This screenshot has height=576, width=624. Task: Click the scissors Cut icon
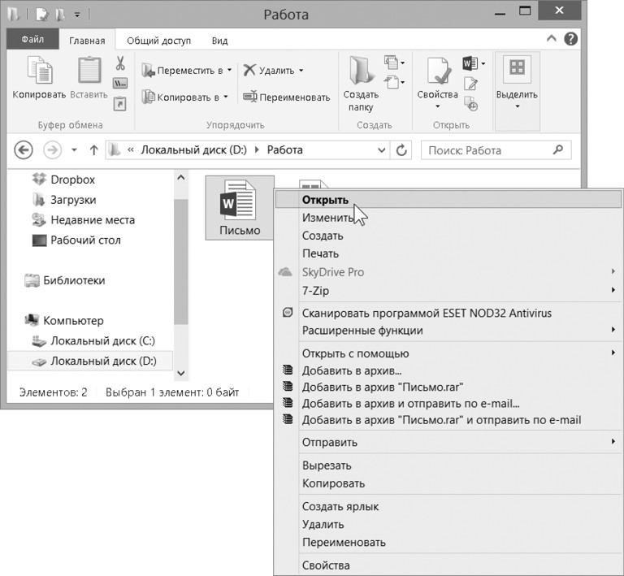click(120, 63)
